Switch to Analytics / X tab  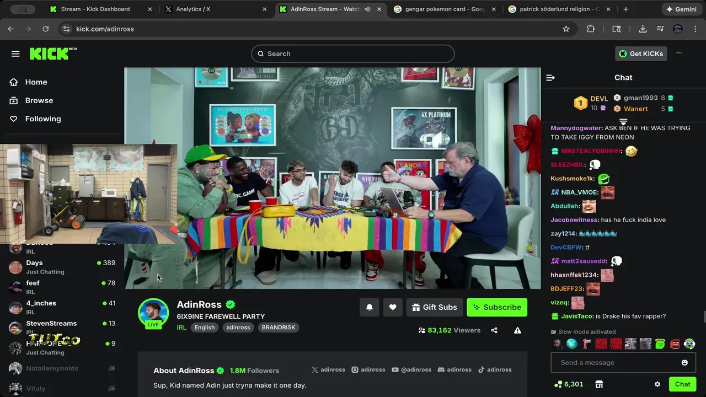[x=216, y=9]
